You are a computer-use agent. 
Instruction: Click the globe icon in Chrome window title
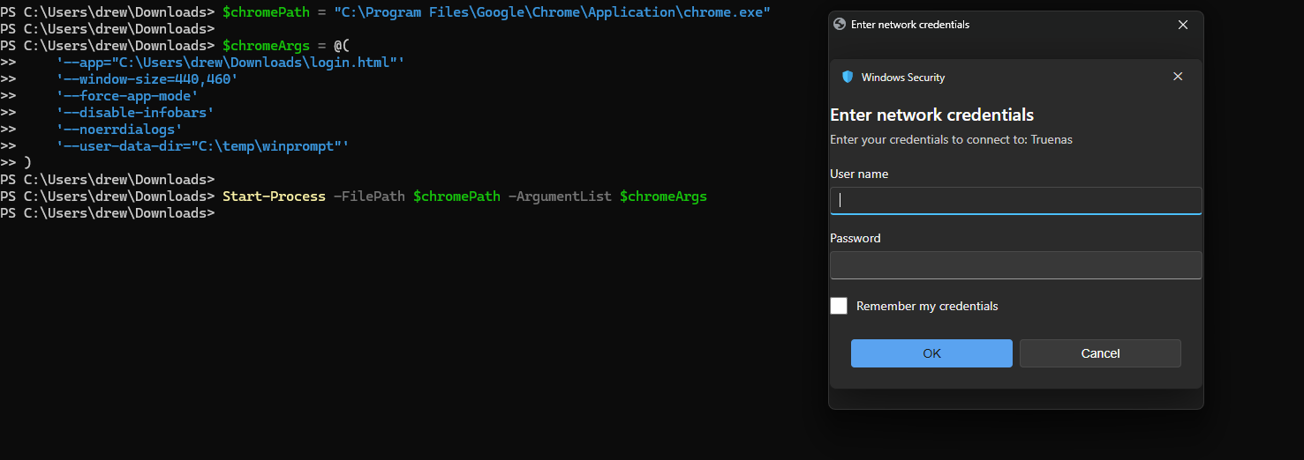pos(840,25)
